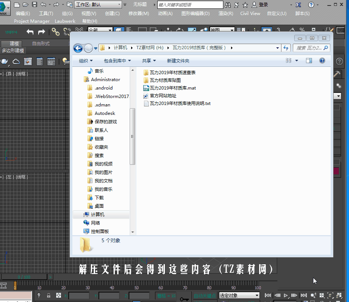Click the Hammer Utilities tab icon
This screenshot has width=349, height=302.
coord(337,74)
